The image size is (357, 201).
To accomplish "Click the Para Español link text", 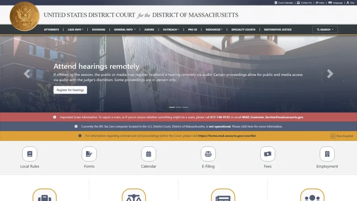I will 345,136.
